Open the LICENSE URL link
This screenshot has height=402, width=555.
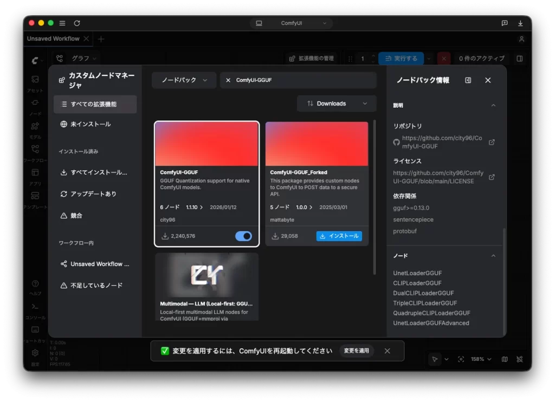pyautogui.click(x=438, y=177)
